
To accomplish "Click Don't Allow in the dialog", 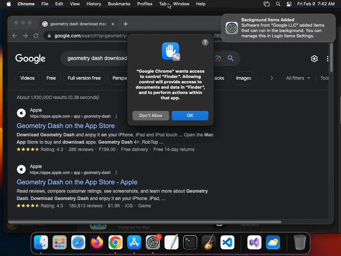I will (151, 116).
